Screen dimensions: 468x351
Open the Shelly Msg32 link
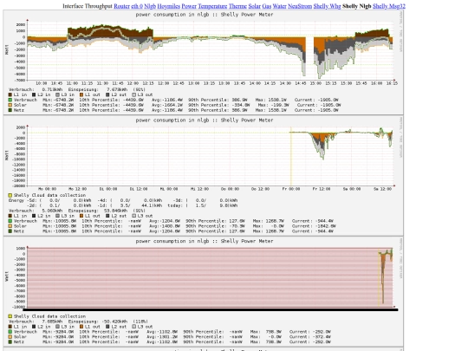tap(389, 6)
